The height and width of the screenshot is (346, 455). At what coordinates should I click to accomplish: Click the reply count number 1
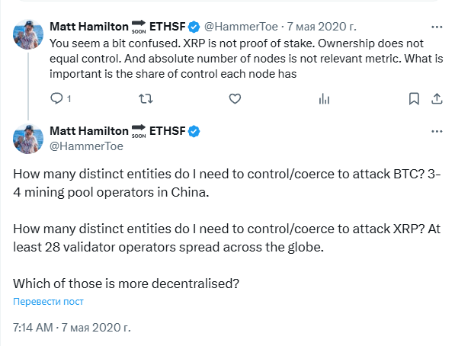(x=69, y=99)
